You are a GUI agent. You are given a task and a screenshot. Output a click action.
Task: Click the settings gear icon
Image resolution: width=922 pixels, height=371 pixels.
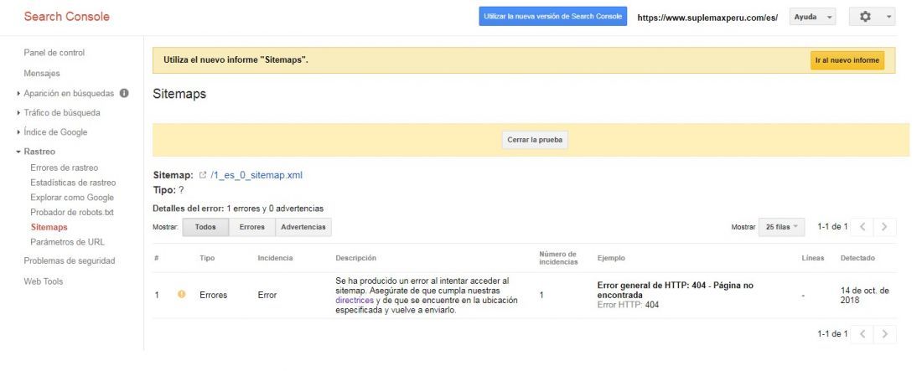pos(865,17)
